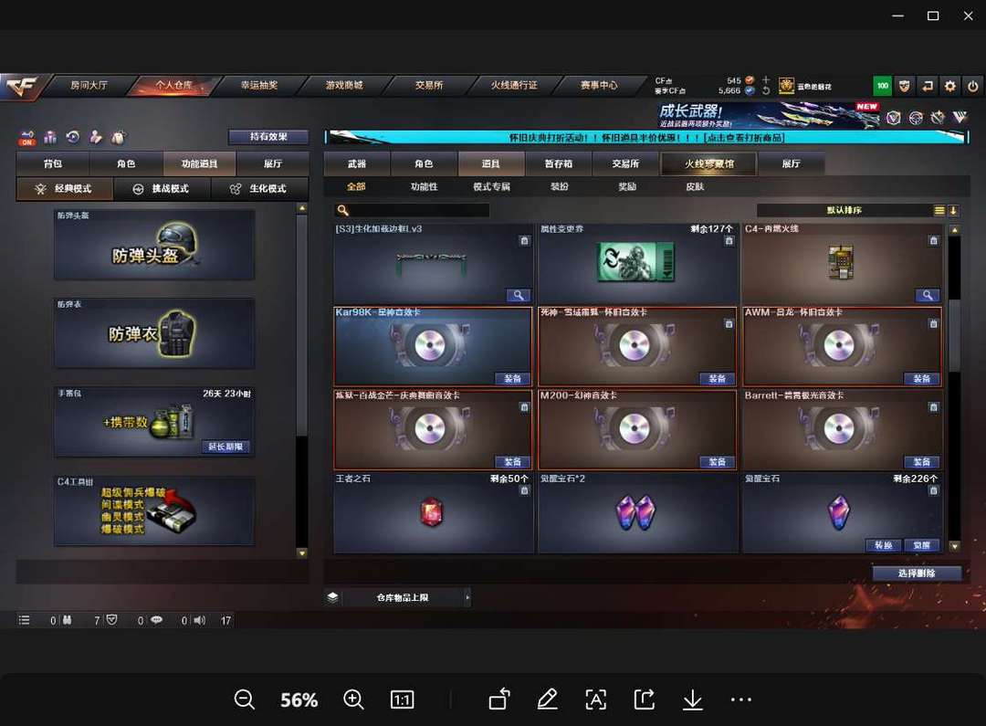Click the 选择删除 button
This screenshot has width=986, height=726.
click(x=917, y=573)
